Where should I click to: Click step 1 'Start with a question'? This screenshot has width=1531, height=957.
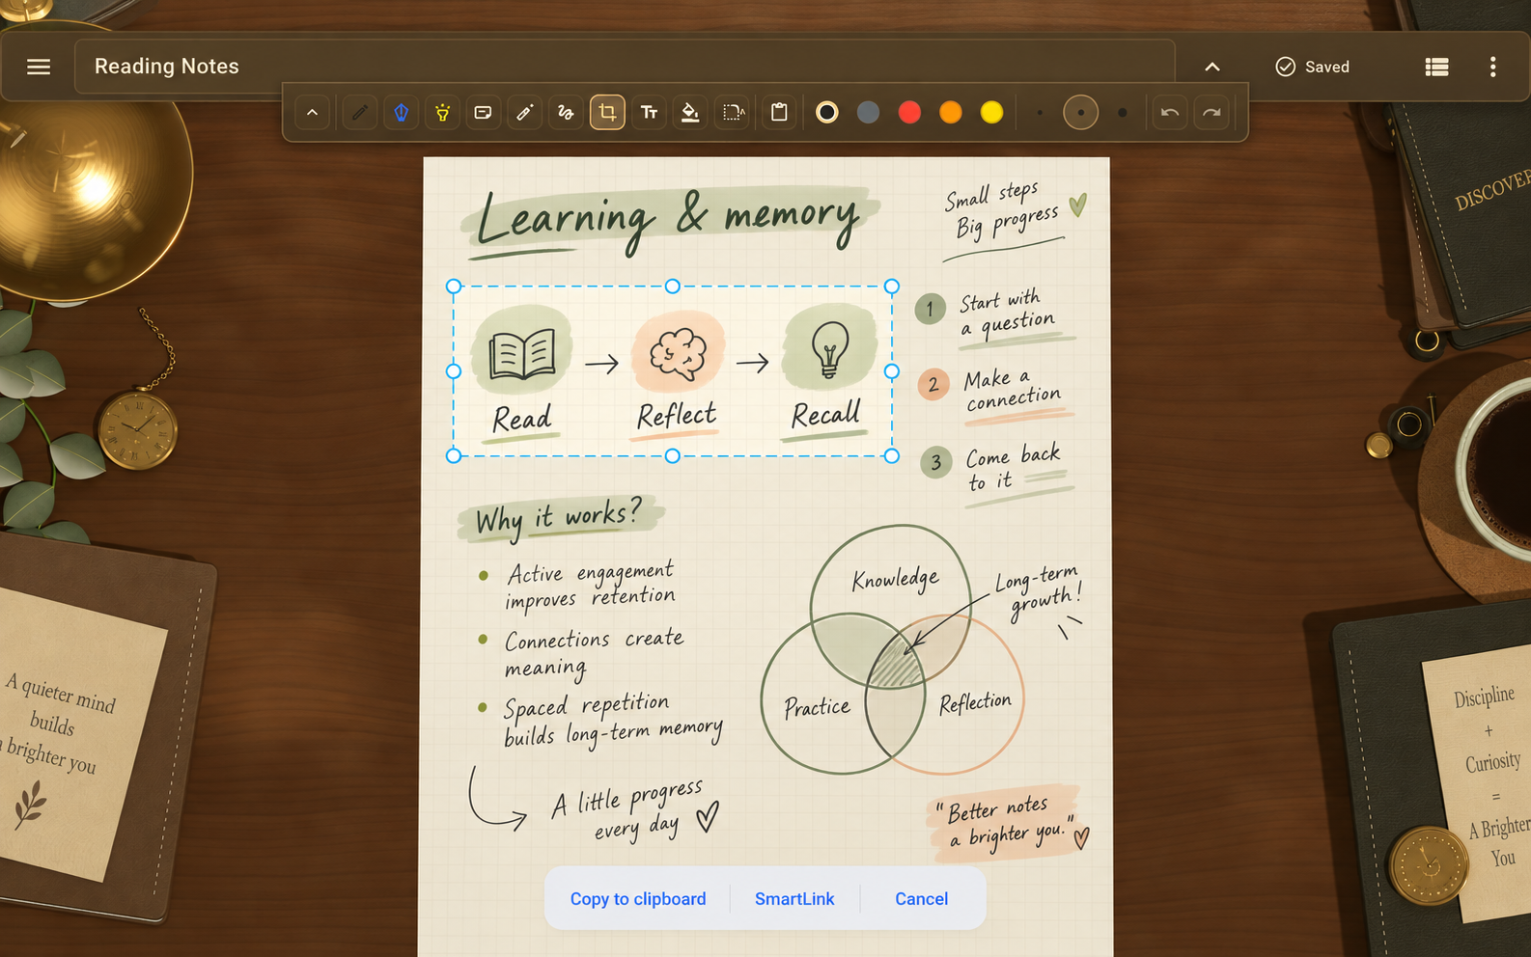[995, 315]
